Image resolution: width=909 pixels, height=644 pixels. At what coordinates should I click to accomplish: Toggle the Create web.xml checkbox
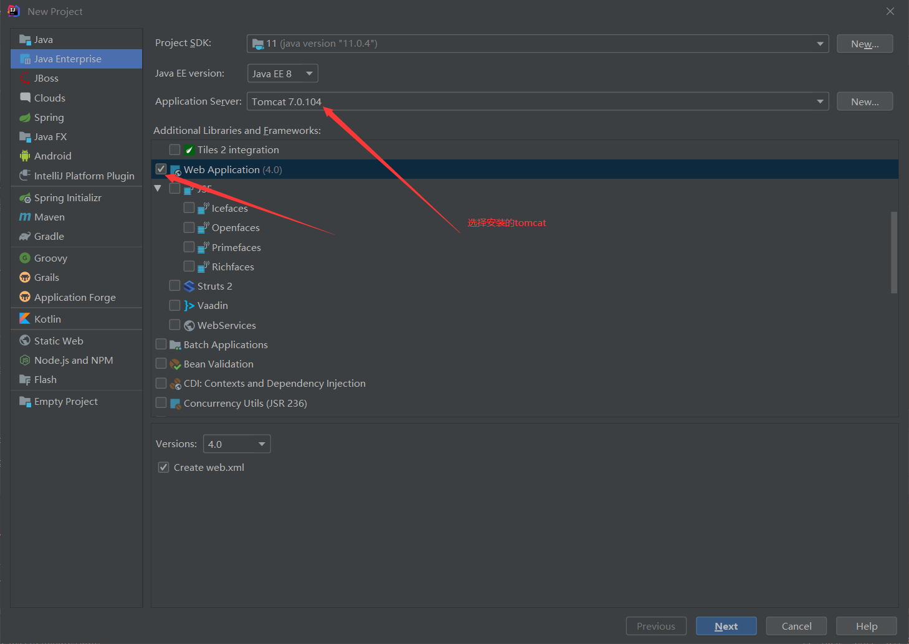tap(163, 467)
